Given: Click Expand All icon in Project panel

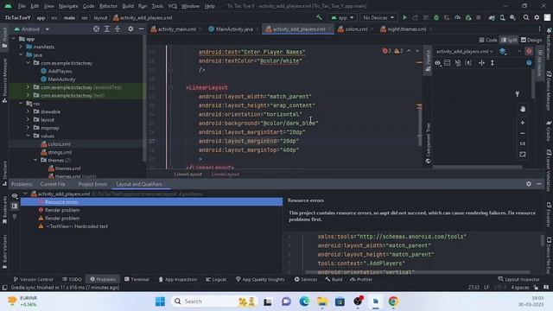Looking at the screenshot, I should pyautogui.click(x=107, y=29).
